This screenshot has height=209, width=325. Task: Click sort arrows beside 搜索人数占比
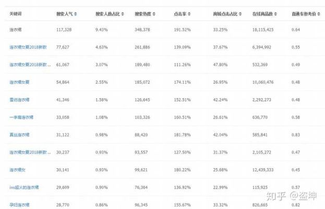[x=124, y=14]
